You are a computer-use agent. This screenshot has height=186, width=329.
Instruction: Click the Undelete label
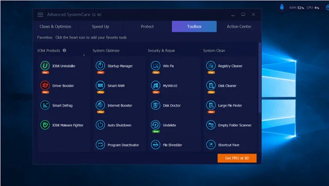coord(169,125)
